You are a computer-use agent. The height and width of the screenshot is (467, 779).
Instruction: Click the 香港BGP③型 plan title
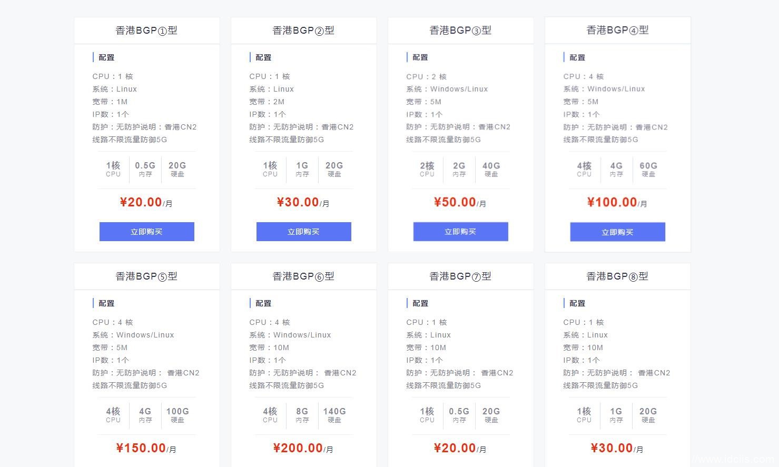[460, 31]
